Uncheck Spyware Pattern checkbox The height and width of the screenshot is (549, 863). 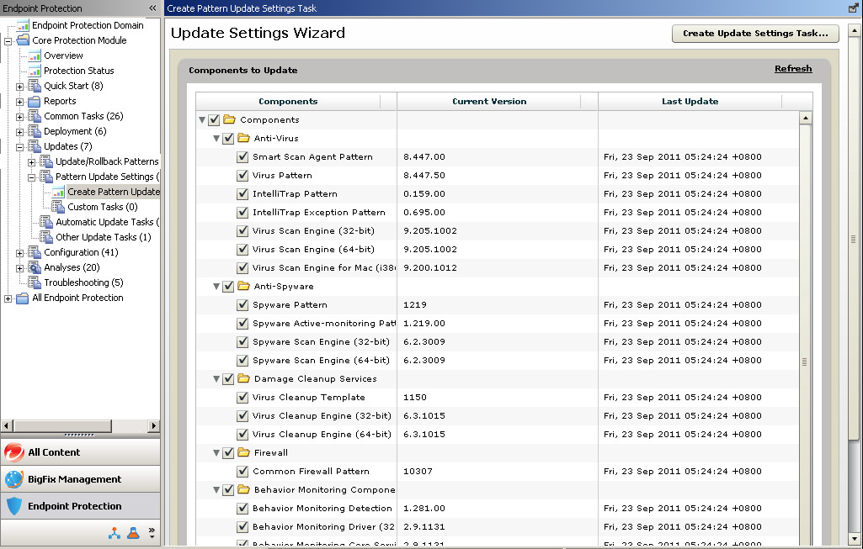click(242, 305)
